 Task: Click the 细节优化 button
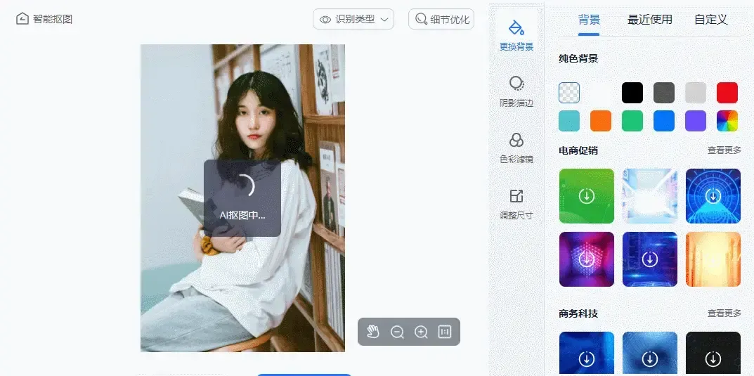[x=441, y=19]
